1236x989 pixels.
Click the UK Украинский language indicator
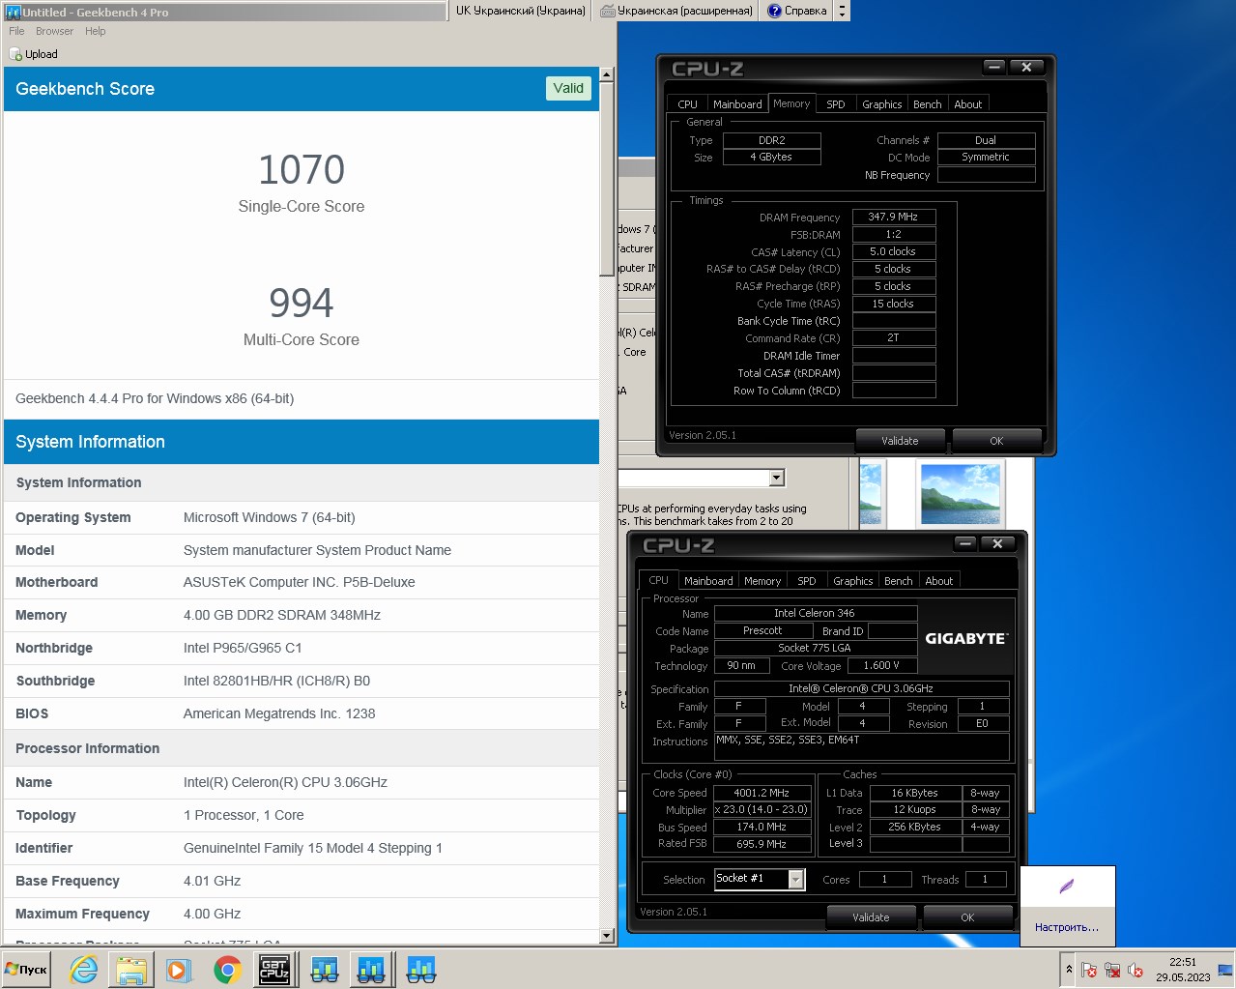[x=520, y=11]
